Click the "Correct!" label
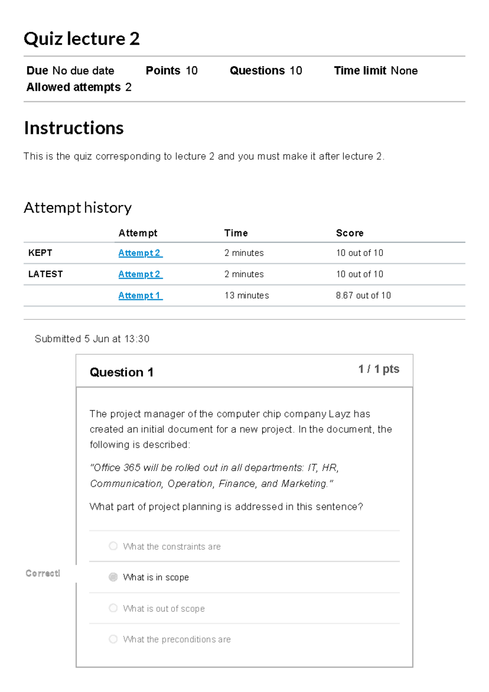This screenshot has height=692, width=489. coord(43,573)
